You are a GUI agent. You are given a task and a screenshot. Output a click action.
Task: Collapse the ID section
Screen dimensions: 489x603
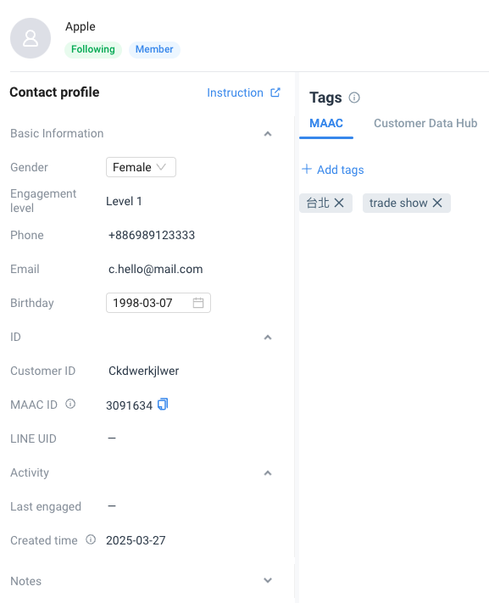pyautogui.click(x=268, y=338)
